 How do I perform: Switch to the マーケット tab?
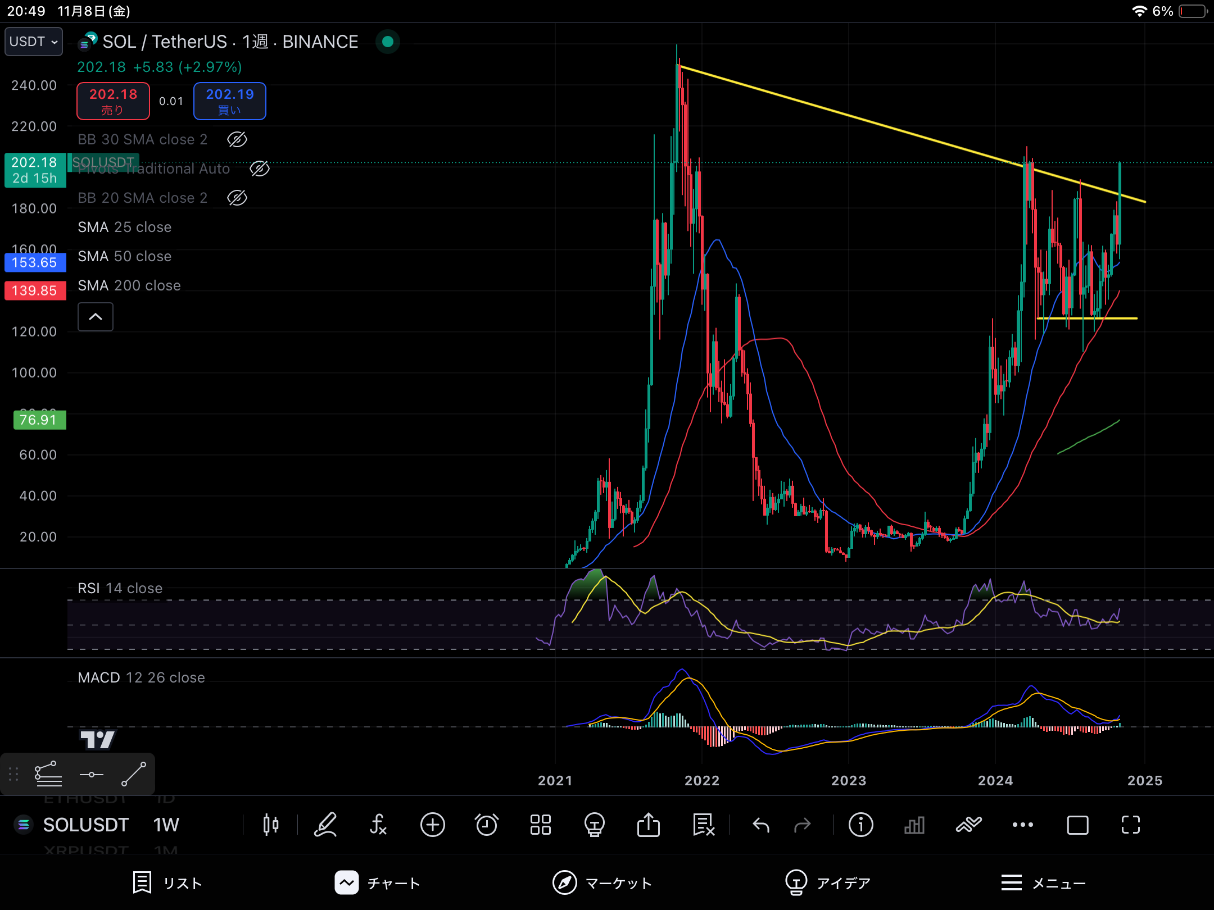(602, 882)
